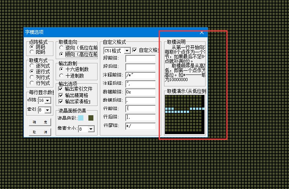Image resolution: width=289 pixels, height=189 pixels.
Task: Click into the 注释前缀 input field
Action: point(140,75)
